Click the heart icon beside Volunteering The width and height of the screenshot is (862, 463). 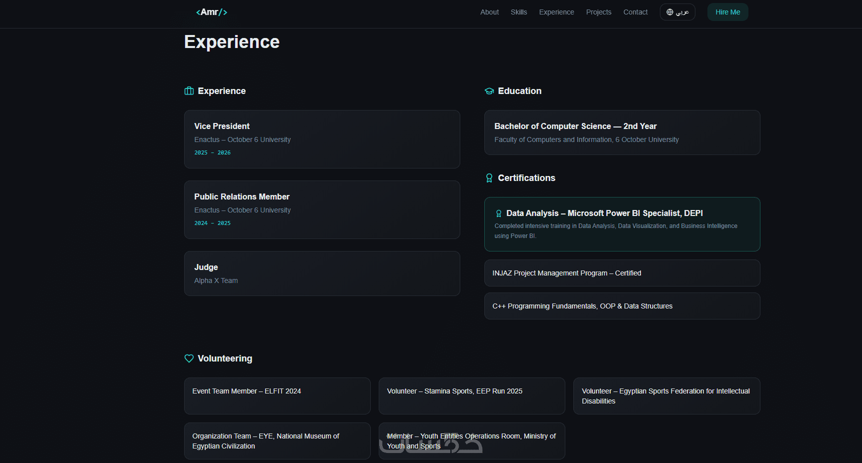(189, 358)
